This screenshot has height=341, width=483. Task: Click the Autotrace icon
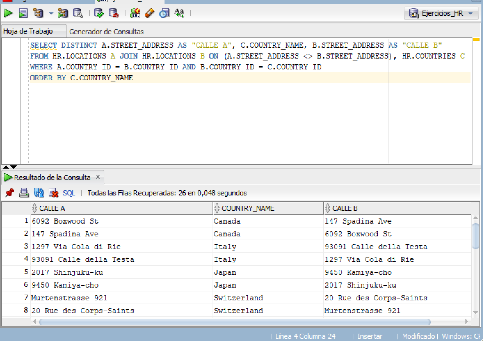[63, 13]
